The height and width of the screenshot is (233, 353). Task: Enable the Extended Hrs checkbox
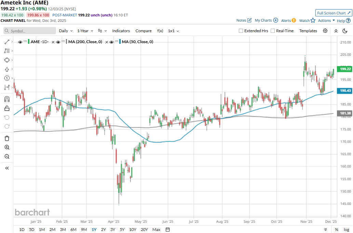pos(241,31)
